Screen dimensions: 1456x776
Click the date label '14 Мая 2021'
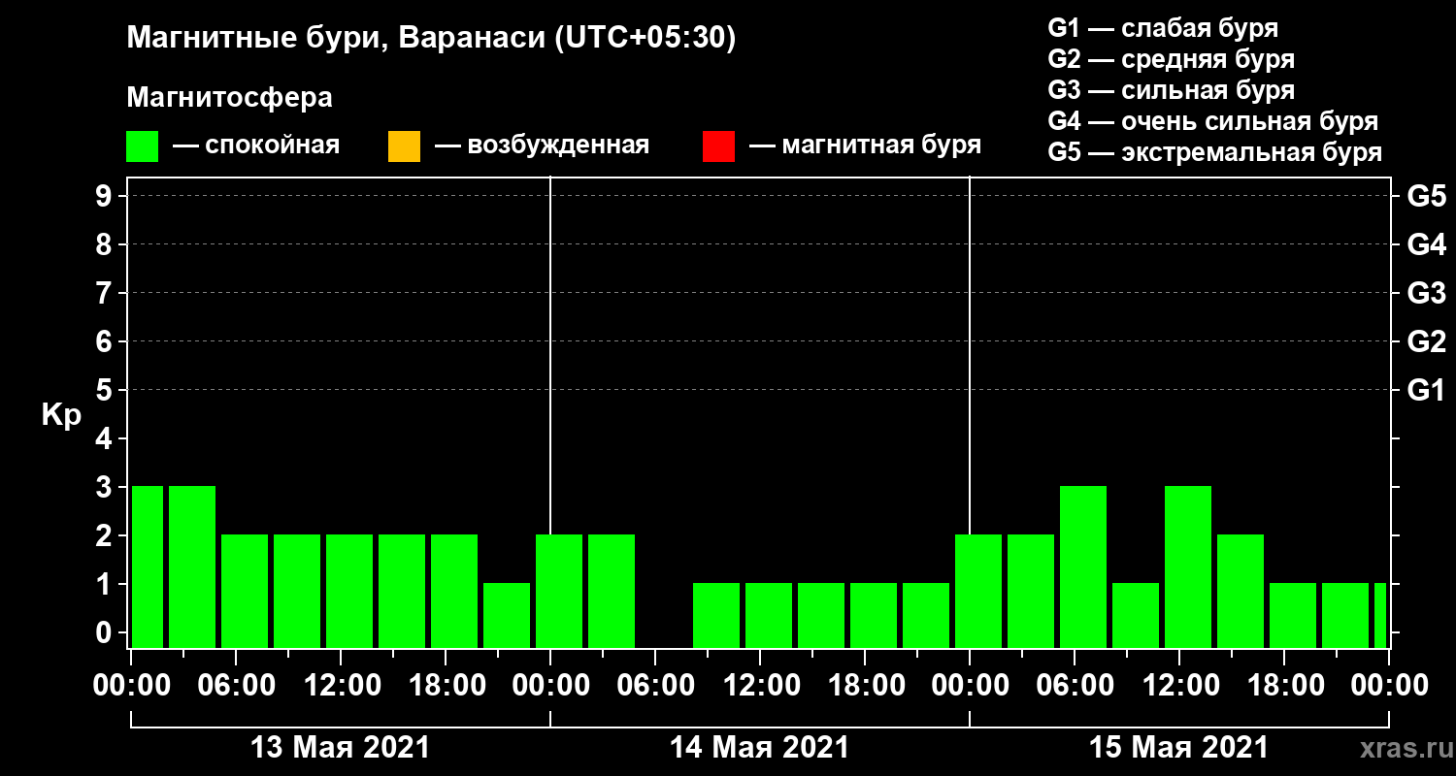(759, 748)
